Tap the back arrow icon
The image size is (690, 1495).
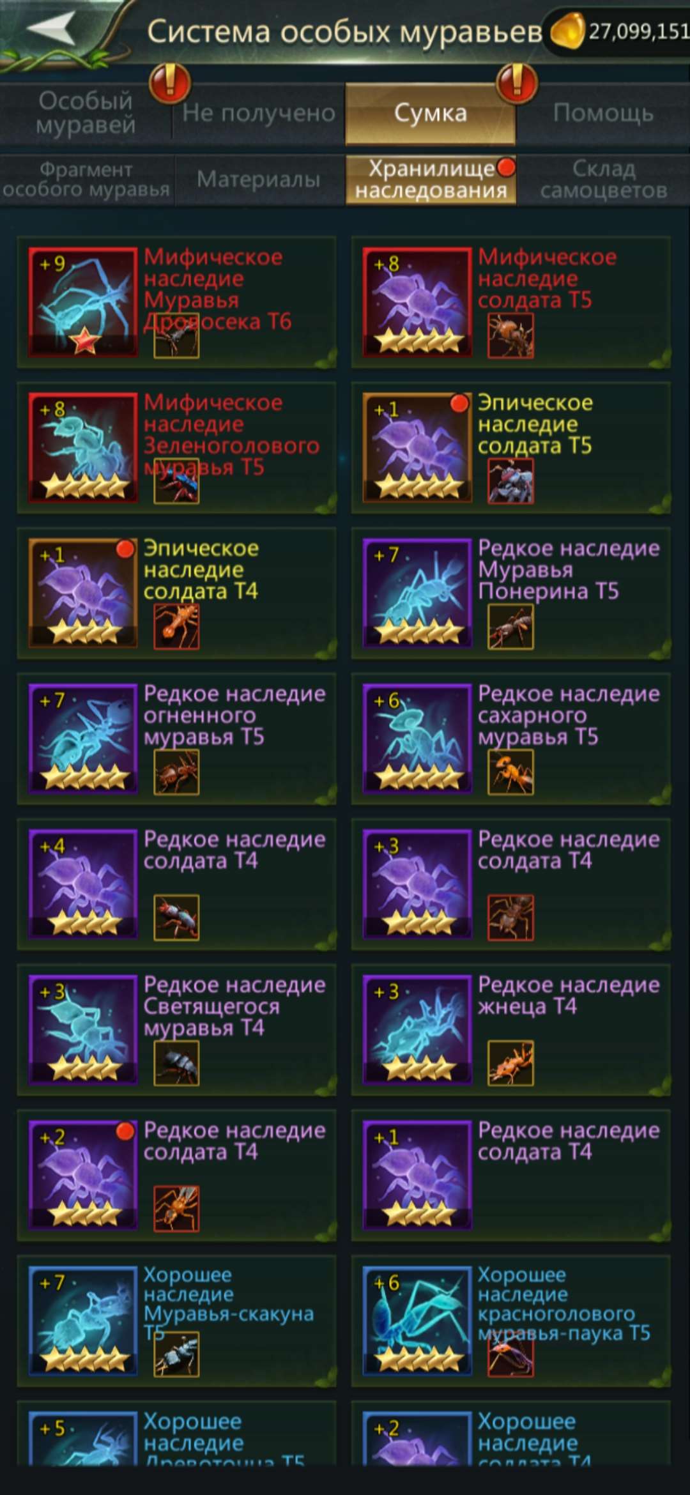pyautogui.click(x=51, y=29)
